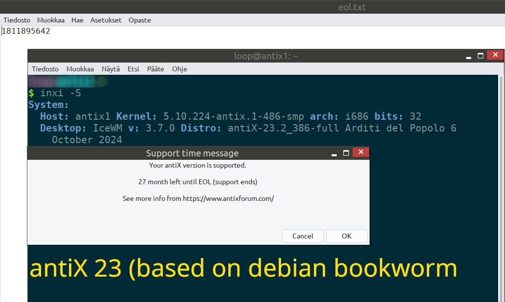The height and width of the screenshot is (302, 505).
Task: Click the 'inxi -S' command in terminal
Action: (x=61, y=93)
